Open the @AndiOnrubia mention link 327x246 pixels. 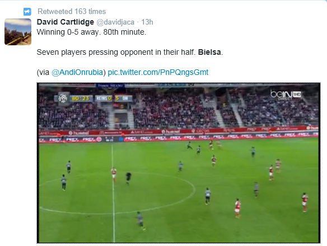tap(77, 72)
